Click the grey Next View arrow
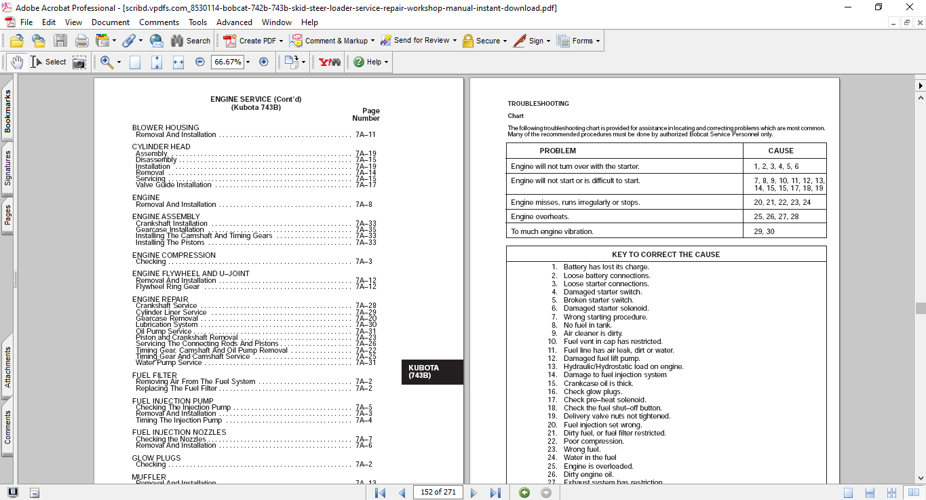Image resolution: width=926 pixels, height=500 pixels. [546, 493]
